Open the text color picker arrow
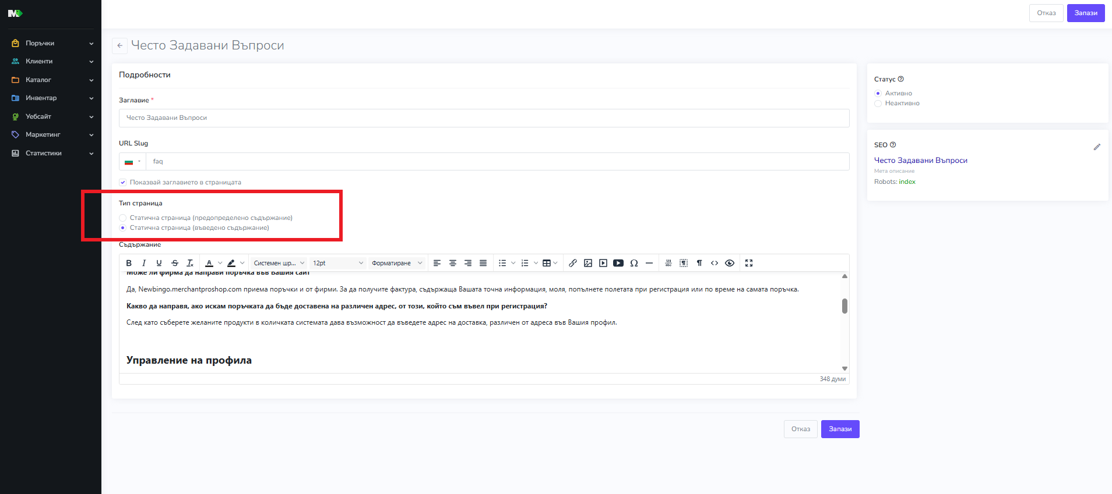This screenshot has width=1112, height=494. tap(220, 263)
